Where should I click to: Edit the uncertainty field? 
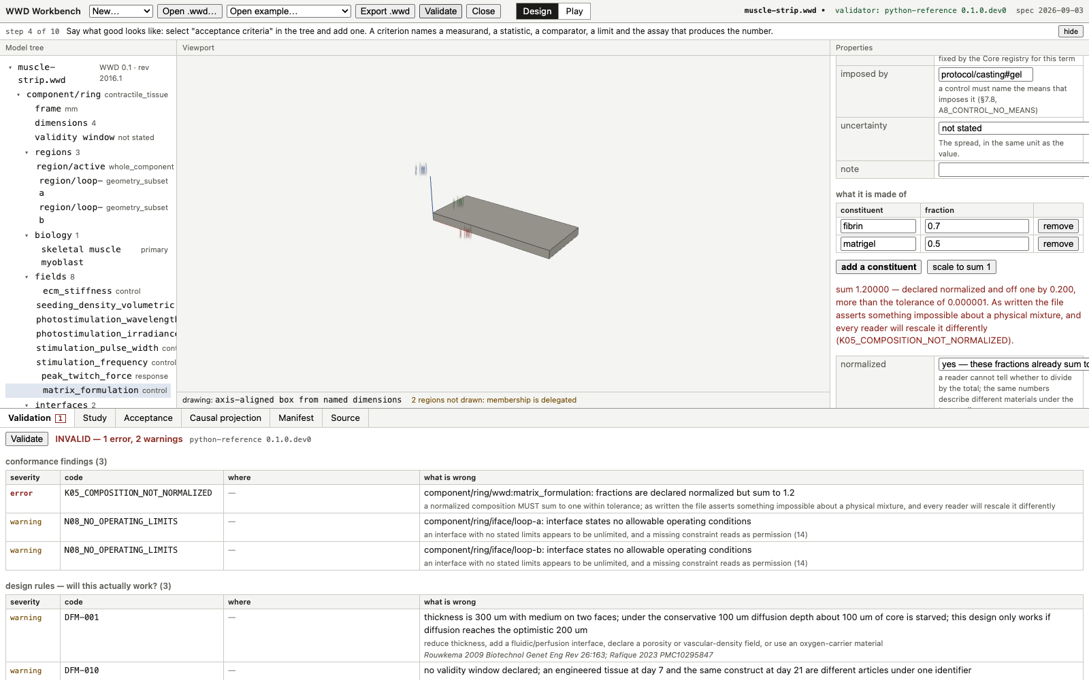[1013, 128]
